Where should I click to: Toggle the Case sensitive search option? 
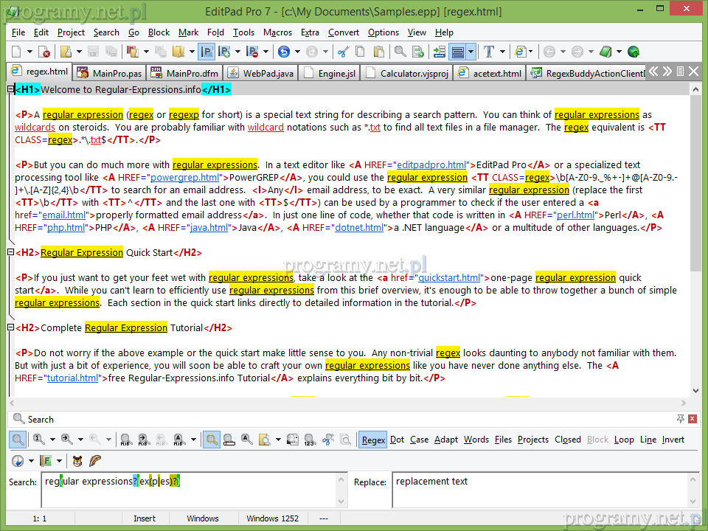[x=419, y=440]
